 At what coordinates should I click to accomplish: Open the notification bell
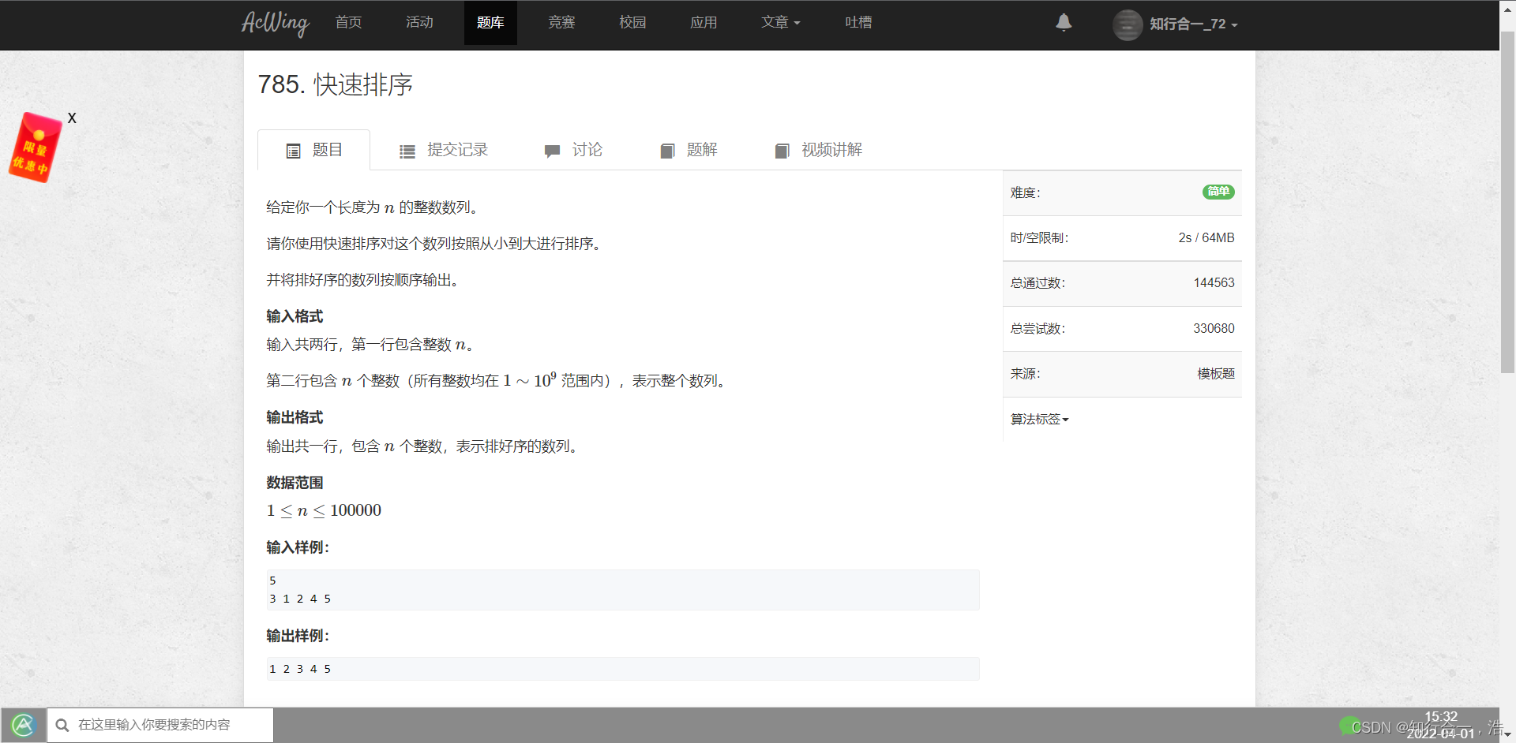(x=1064, y=23)
